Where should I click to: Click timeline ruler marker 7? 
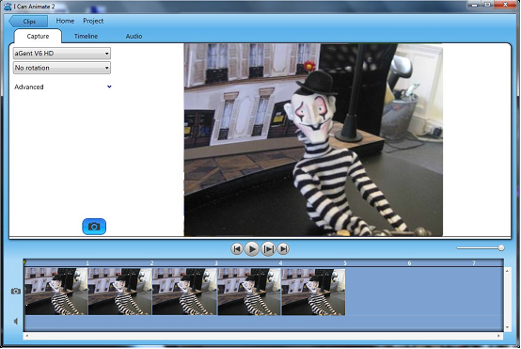click(474, 262)
